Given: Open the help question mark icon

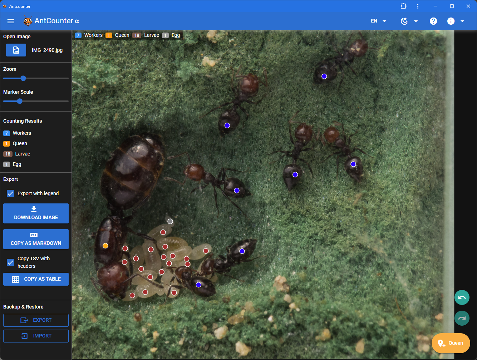Looking at the screenshot, I should 433,21.
